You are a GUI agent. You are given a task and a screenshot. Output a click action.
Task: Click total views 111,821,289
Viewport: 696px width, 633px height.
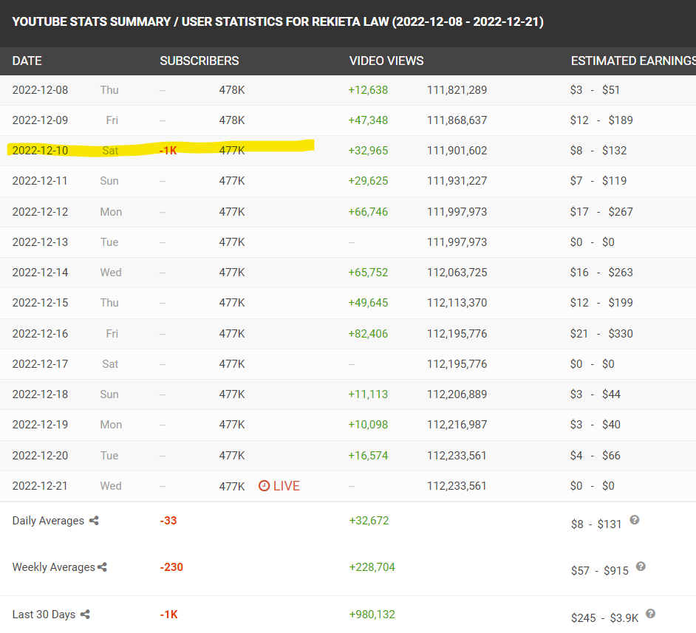click(x=457, y=90)
